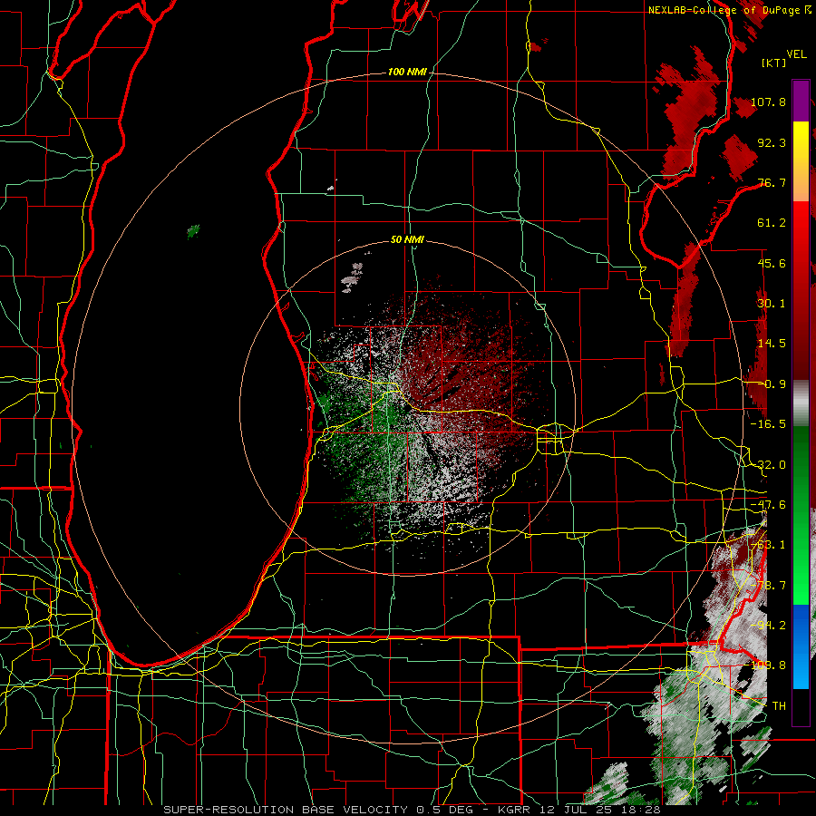Click the TH legend label

coord(779,706)
